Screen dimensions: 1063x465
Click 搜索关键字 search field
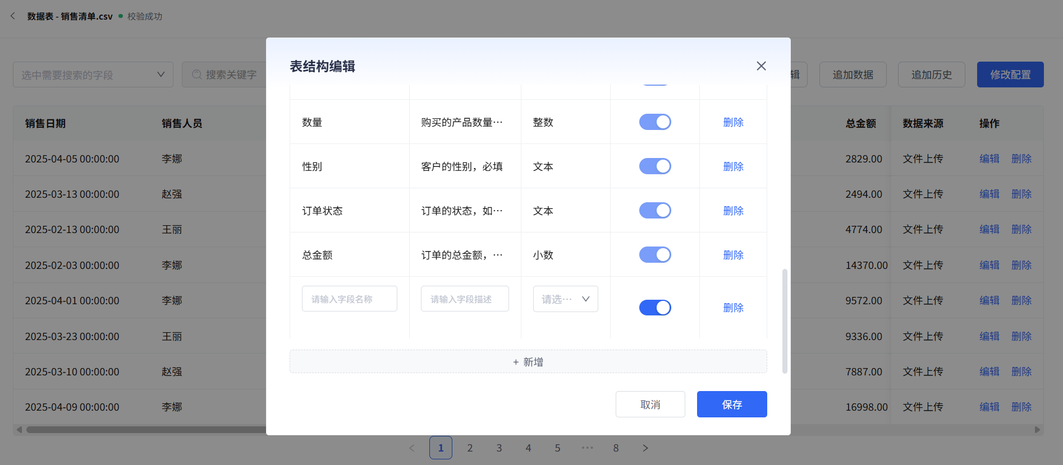pyautogui.click(x=224, y=75)
